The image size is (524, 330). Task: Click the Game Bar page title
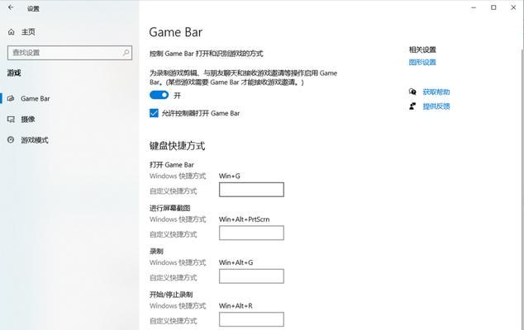(176, 32)
